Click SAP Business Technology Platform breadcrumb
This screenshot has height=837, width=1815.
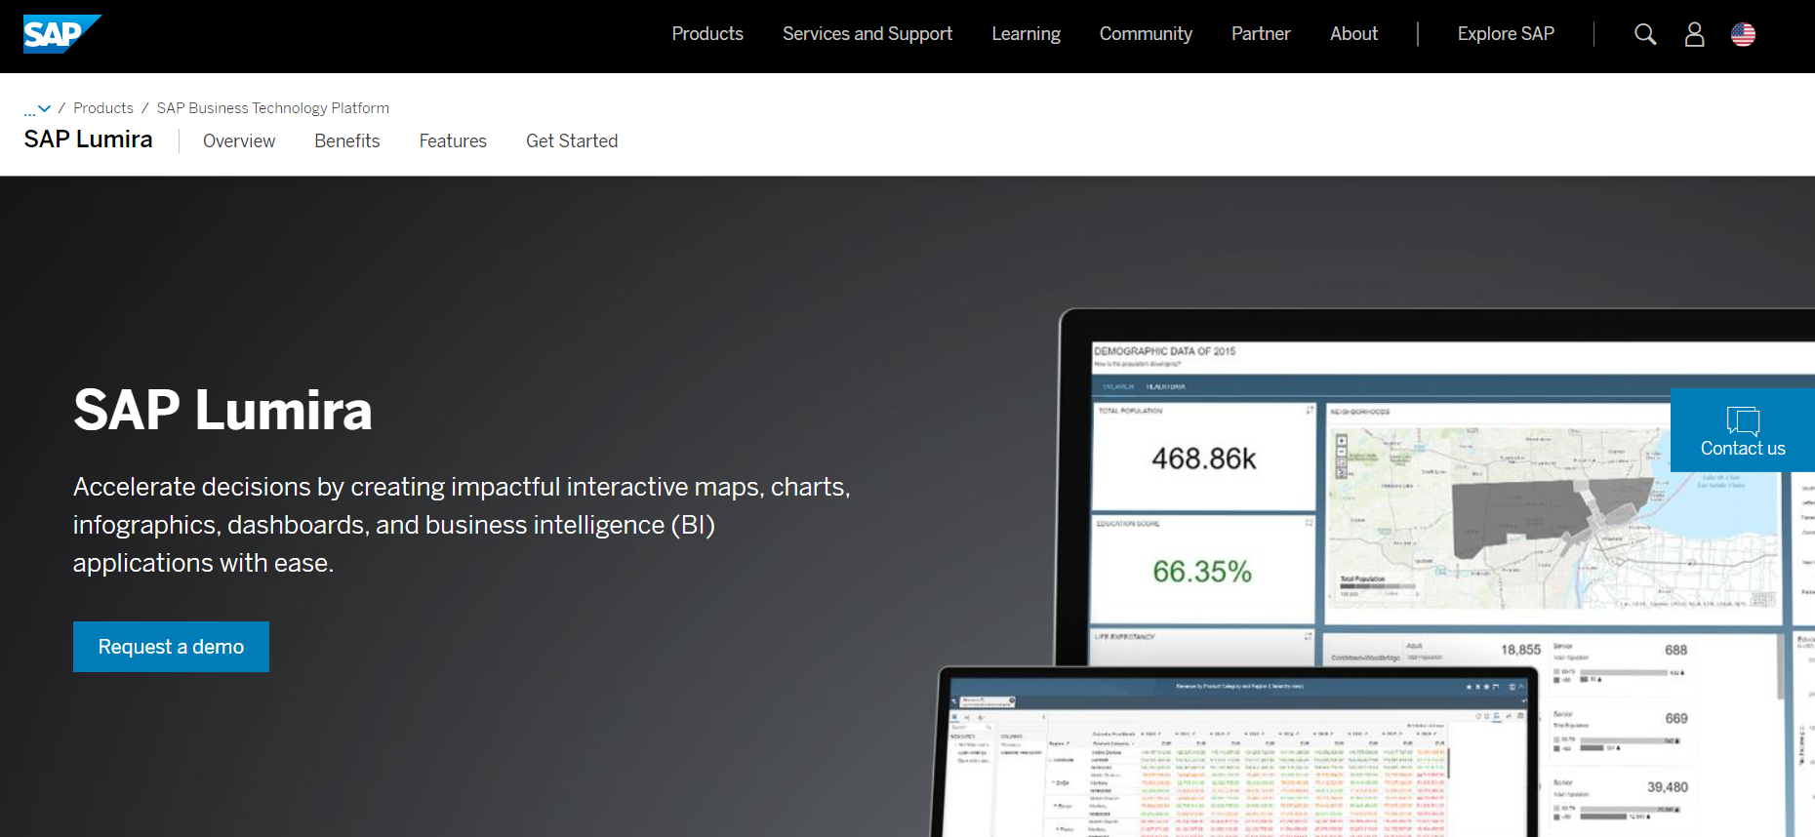tap(273, 108)
